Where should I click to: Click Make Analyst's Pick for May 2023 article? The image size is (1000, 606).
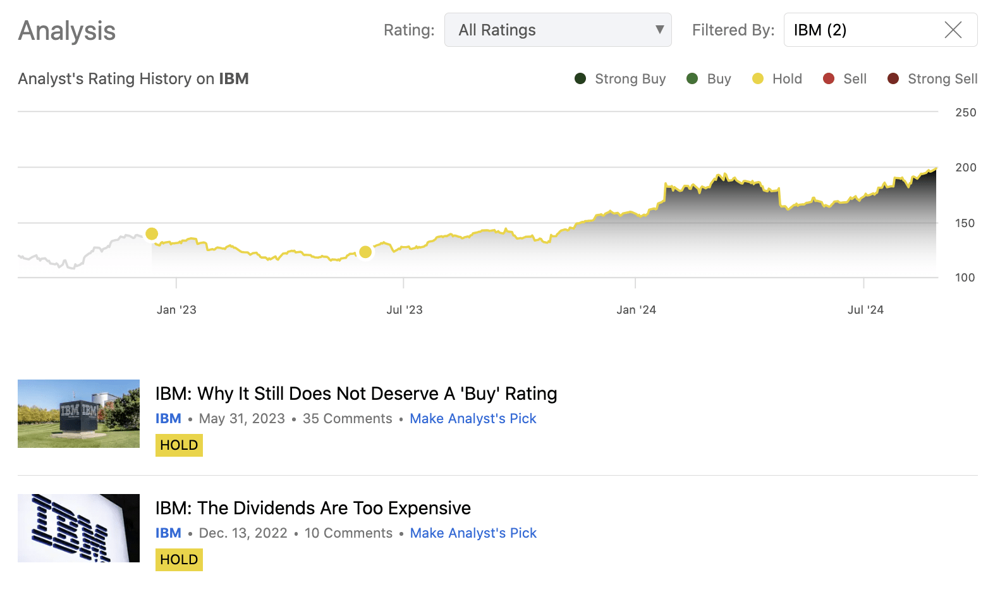point(473,419)
